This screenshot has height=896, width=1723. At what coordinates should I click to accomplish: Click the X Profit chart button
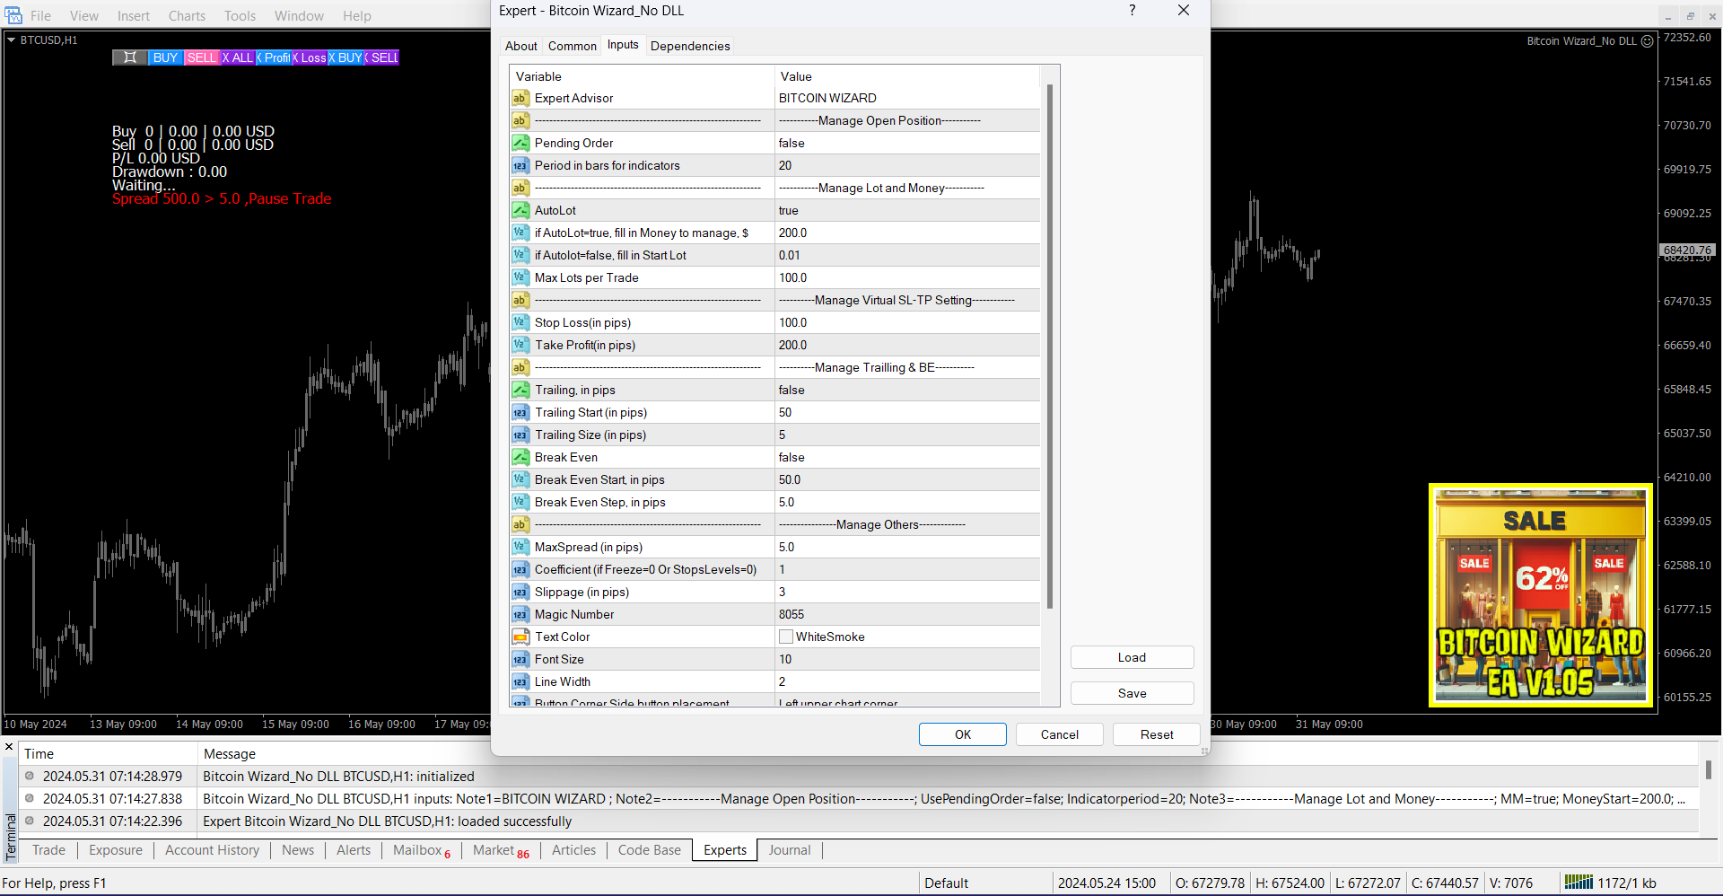(274, 57)
